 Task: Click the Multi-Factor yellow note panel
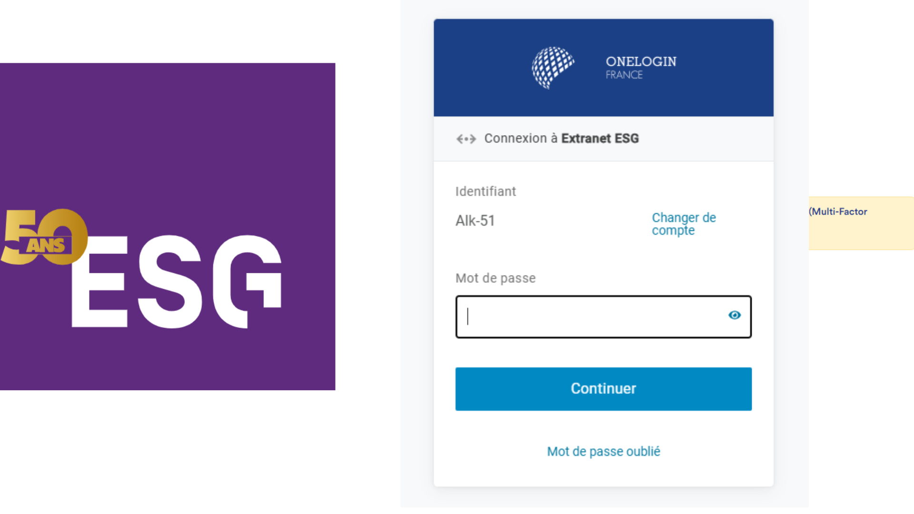click(861, 233)
